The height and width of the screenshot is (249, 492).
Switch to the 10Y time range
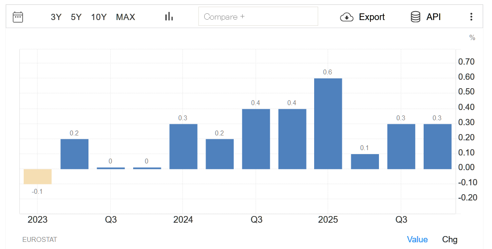click(x=99, y=17)
